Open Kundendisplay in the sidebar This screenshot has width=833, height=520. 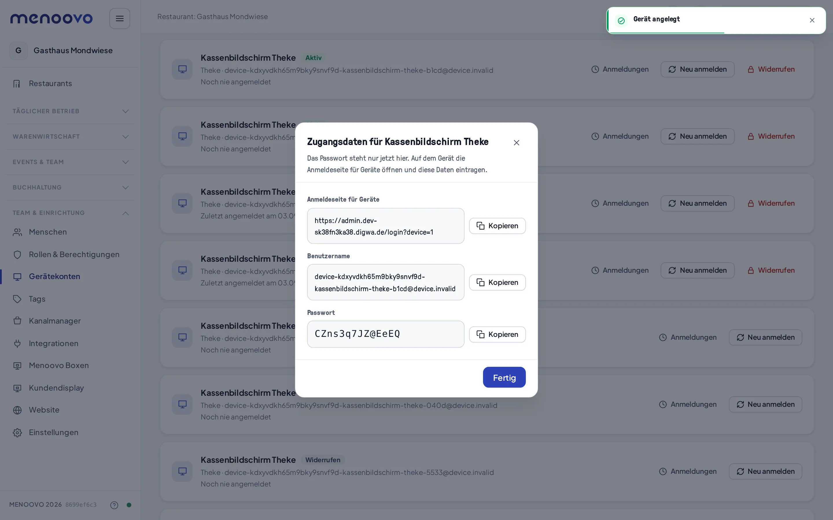(x=71, y=388)
